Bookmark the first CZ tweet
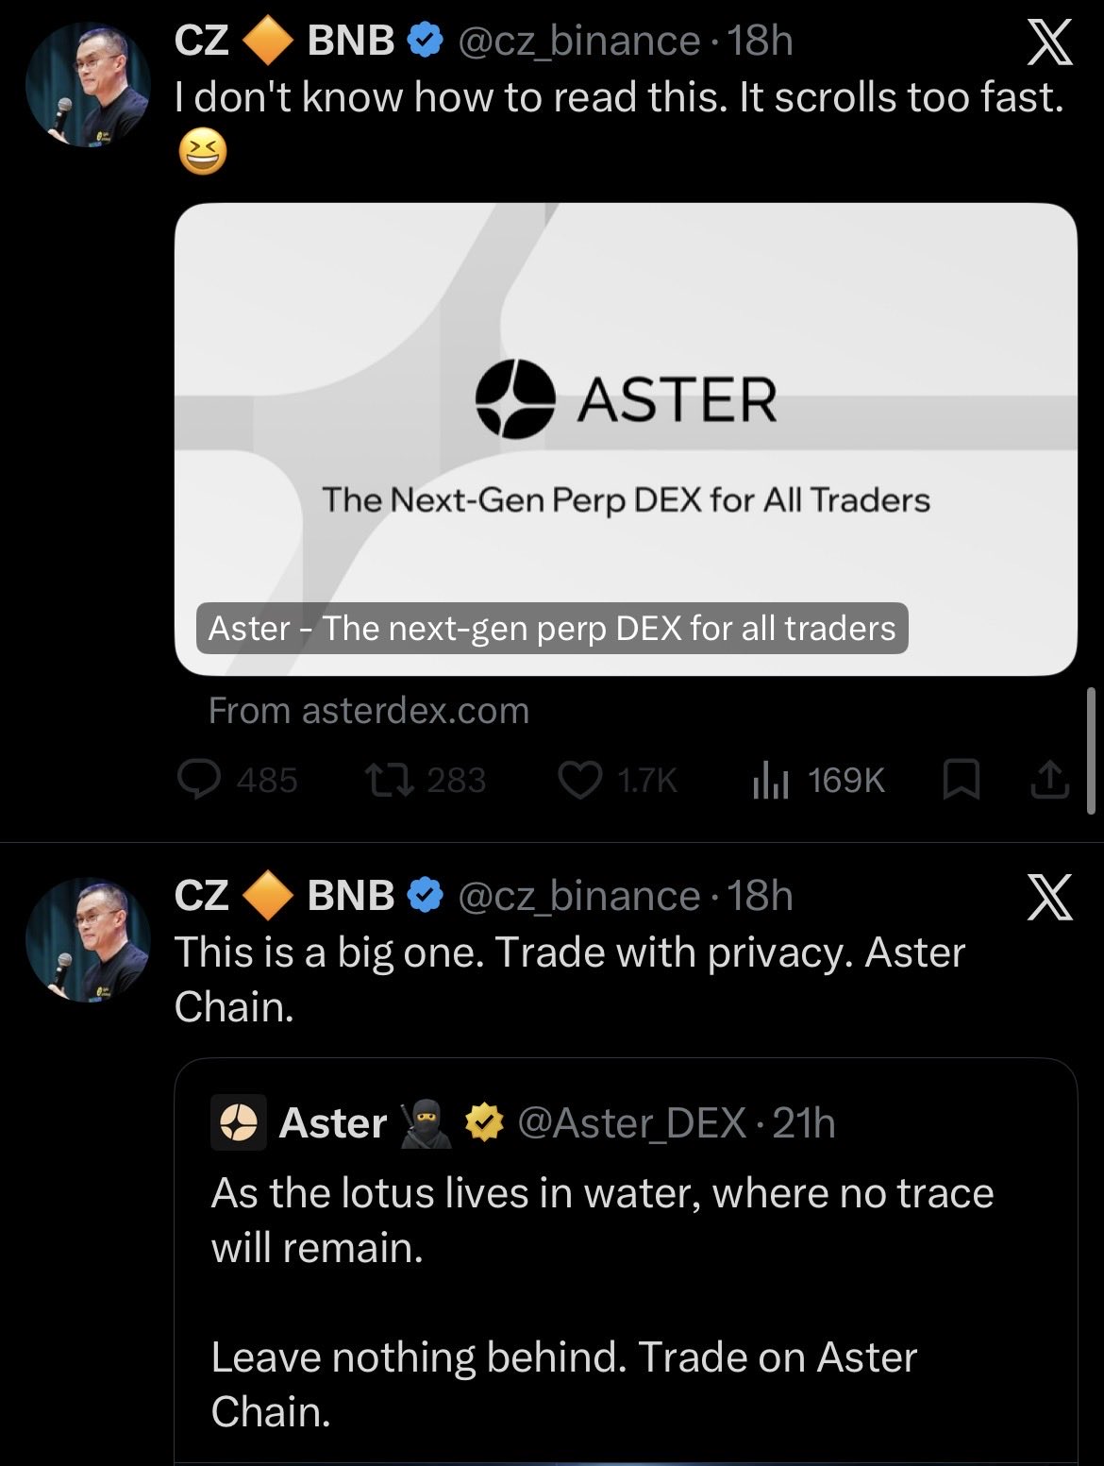The image size is (1104, 1466). (962, 780)
